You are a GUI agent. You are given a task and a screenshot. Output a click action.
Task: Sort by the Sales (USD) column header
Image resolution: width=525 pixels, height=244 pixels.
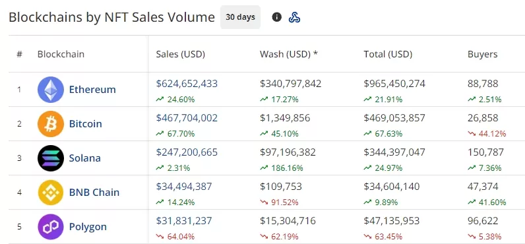coord(181,54)
